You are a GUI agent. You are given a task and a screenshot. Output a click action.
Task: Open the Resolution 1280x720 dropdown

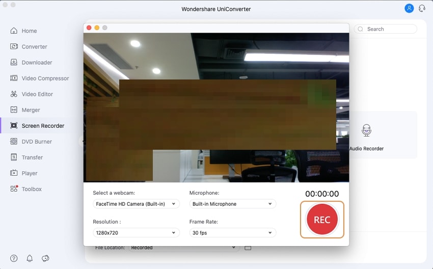click(x=136, y=232)
